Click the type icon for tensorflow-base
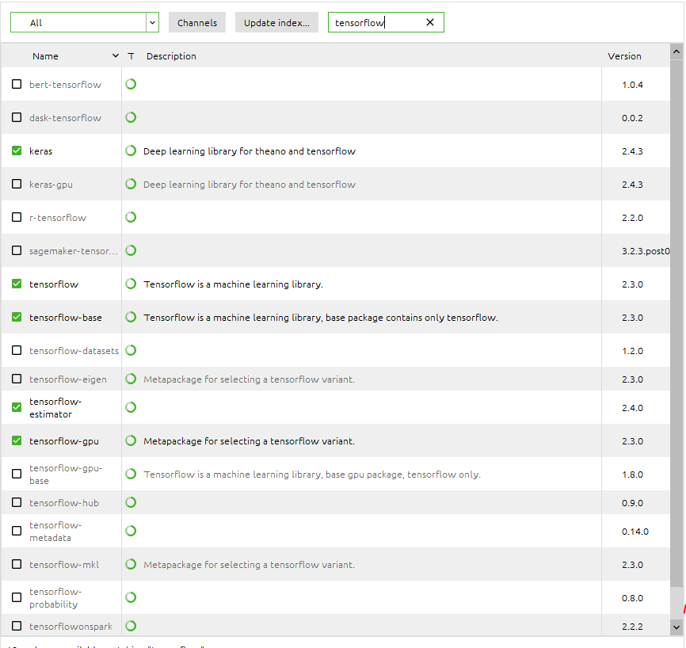Image resolution: width=686 pixels, height=648 pixels. coord(131,317)
